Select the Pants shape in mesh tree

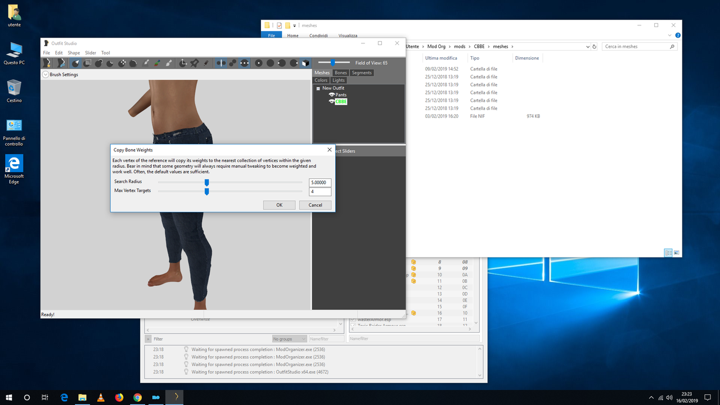click(341, 94)
